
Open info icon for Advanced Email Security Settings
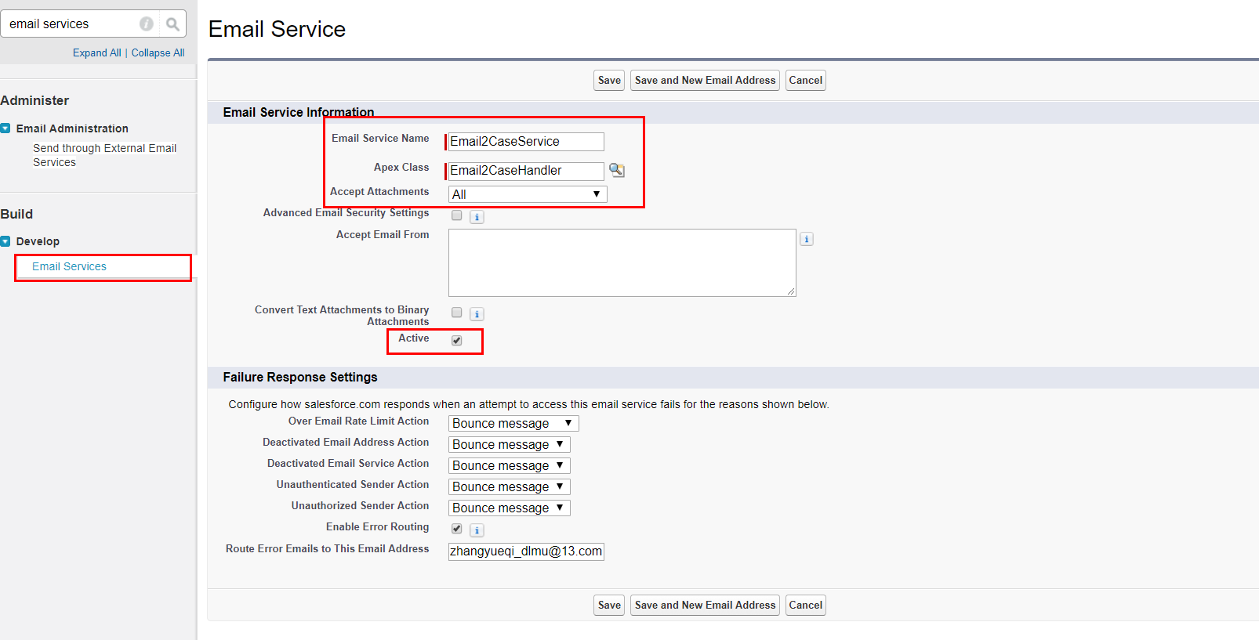pyautogui.click(x=477, y=217)
